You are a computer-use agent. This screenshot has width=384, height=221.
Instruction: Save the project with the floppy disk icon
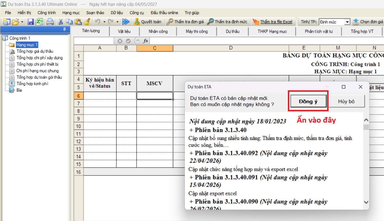click(x=31, y=22)
